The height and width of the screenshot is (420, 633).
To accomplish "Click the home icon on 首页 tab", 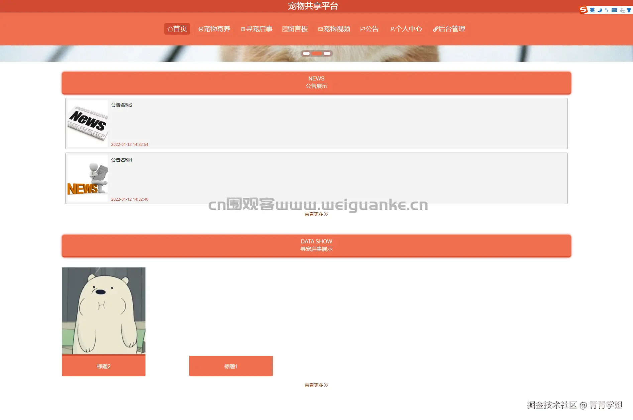I will coord(170,29).
